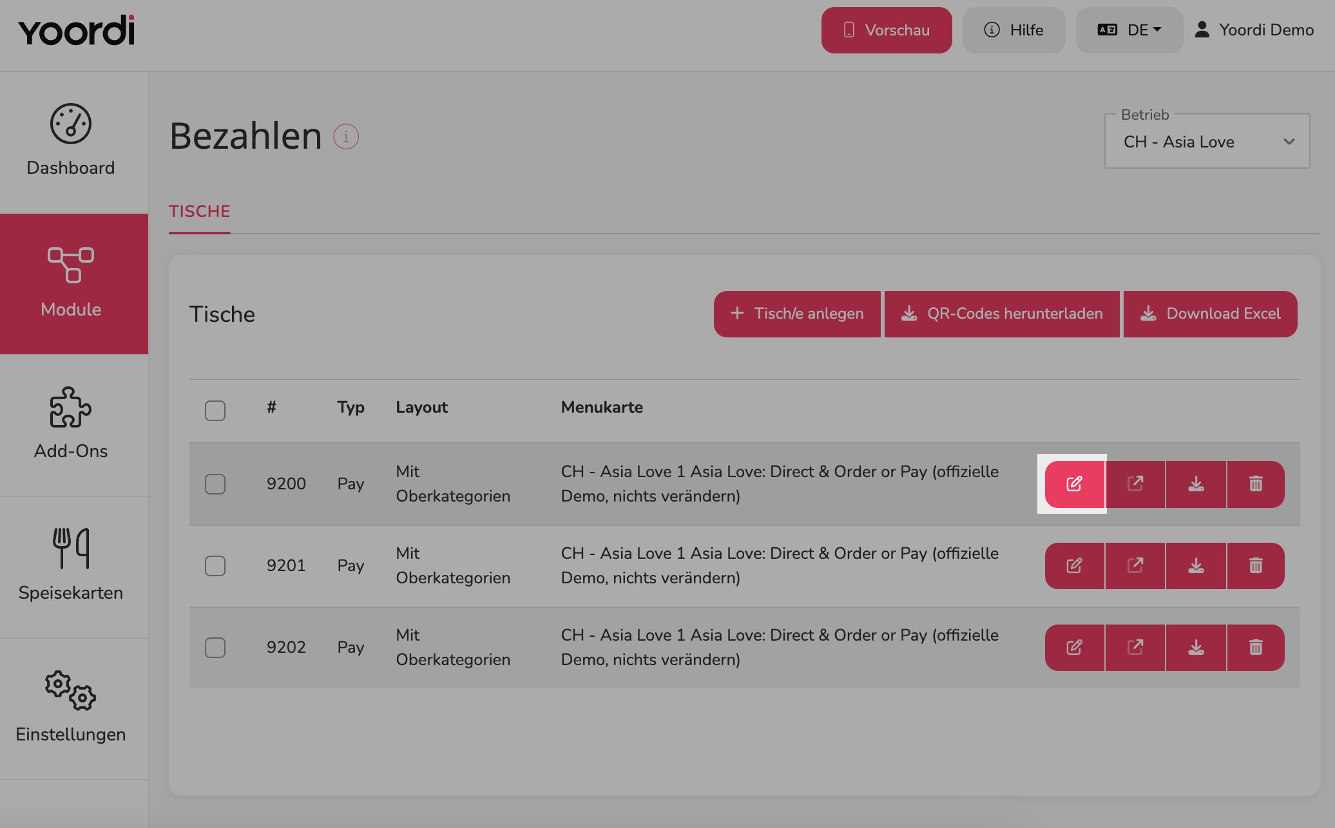Click the Tisch/e anlegen button

797,314
